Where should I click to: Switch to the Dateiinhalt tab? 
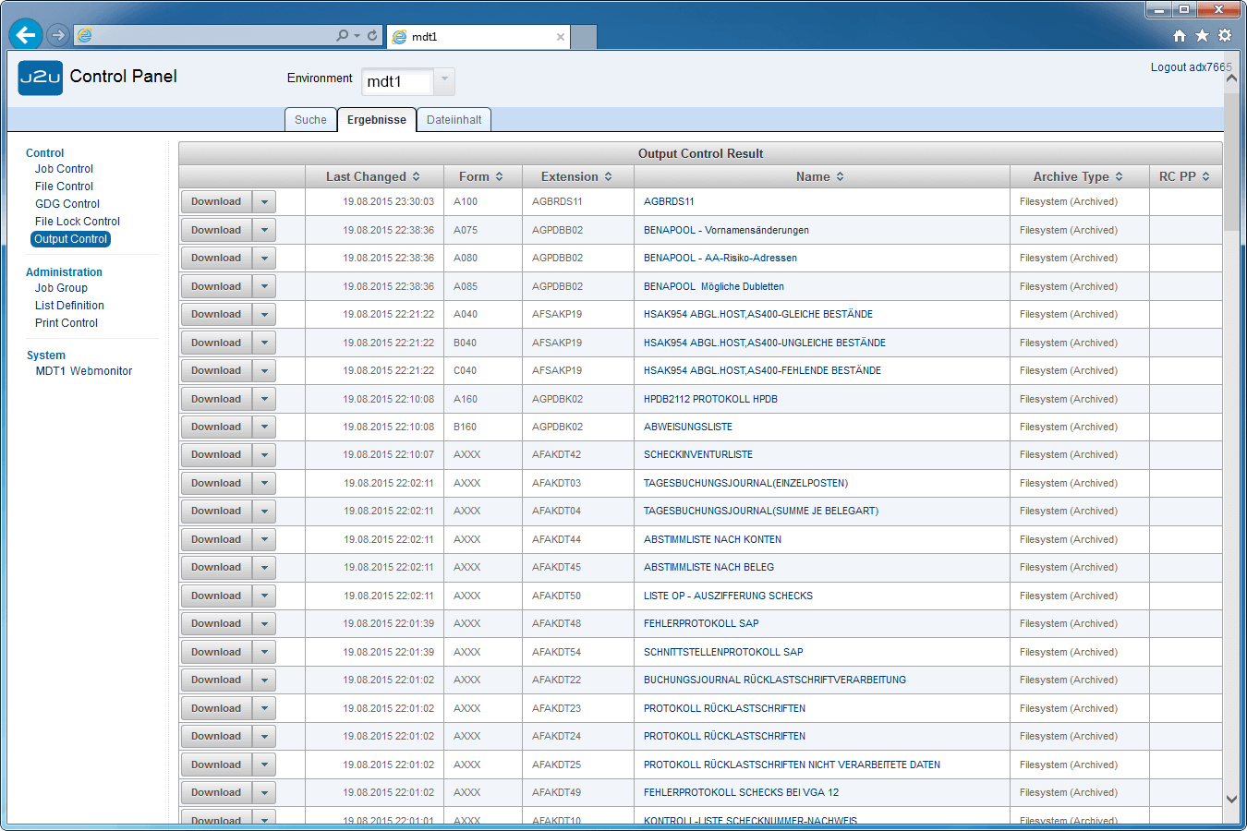coord(454,120)
